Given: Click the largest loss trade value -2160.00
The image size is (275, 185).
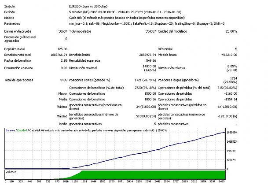Looking at the screenshot, I should coord(231,94).
